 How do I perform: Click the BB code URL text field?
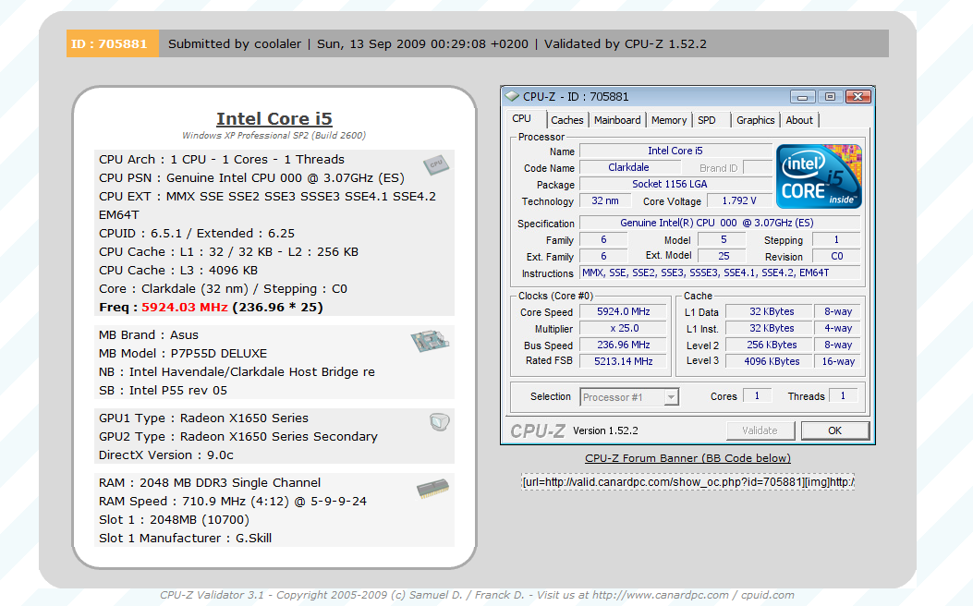pyautogui.click(x=687, y=482)
